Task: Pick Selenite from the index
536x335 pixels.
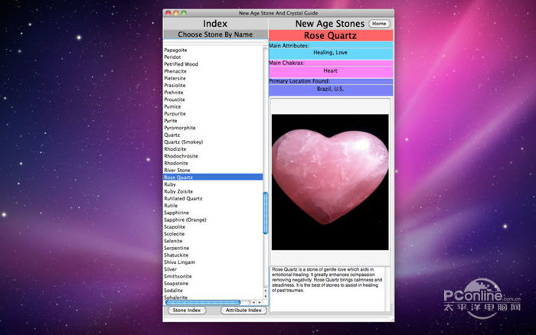Action: click(174, 241)
